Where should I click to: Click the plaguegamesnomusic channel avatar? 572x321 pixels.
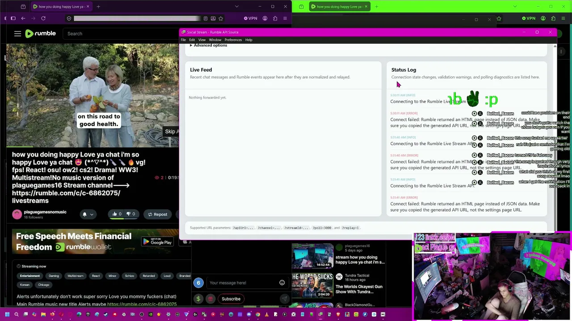pos(17,214)
